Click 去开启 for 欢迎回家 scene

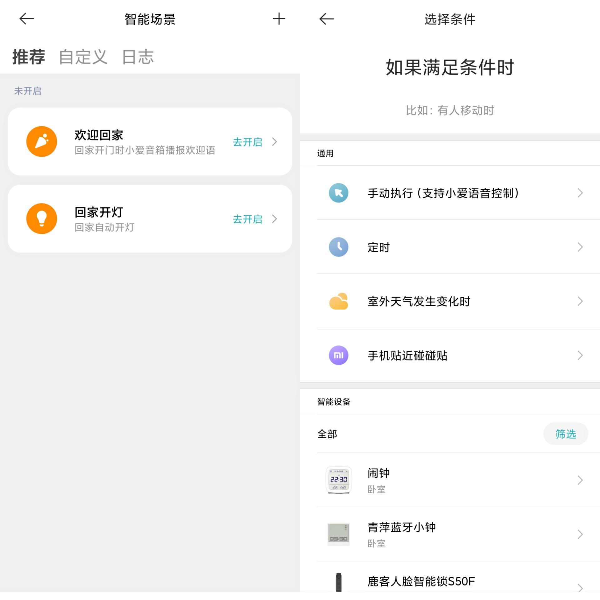click(248, 142)
